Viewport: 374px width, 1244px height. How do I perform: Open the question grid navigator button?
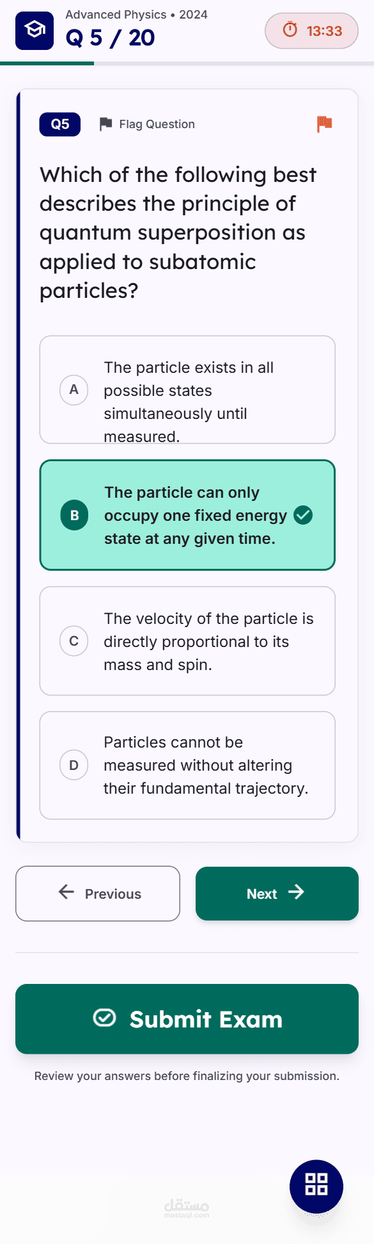click(x=316, y=1186)
